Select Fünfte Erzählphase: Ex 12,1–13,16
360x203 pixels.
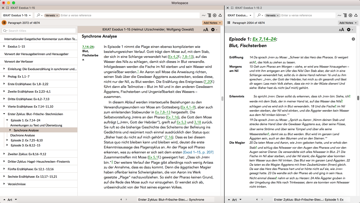(x=31, y=169)
